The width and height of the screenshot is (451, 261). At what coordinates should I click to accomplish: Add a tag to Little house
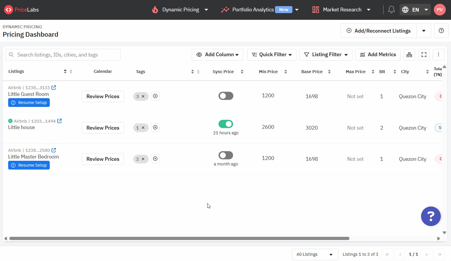[x=155, y=127]
